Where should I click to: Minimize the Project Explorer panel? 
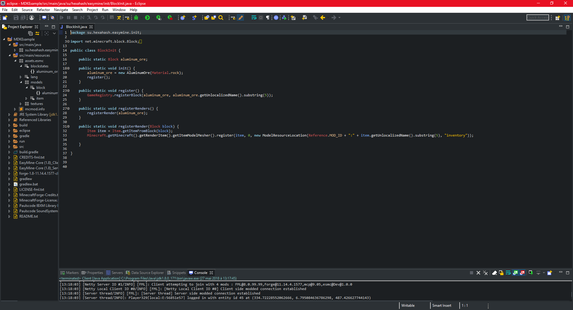[x=47, y=27]
